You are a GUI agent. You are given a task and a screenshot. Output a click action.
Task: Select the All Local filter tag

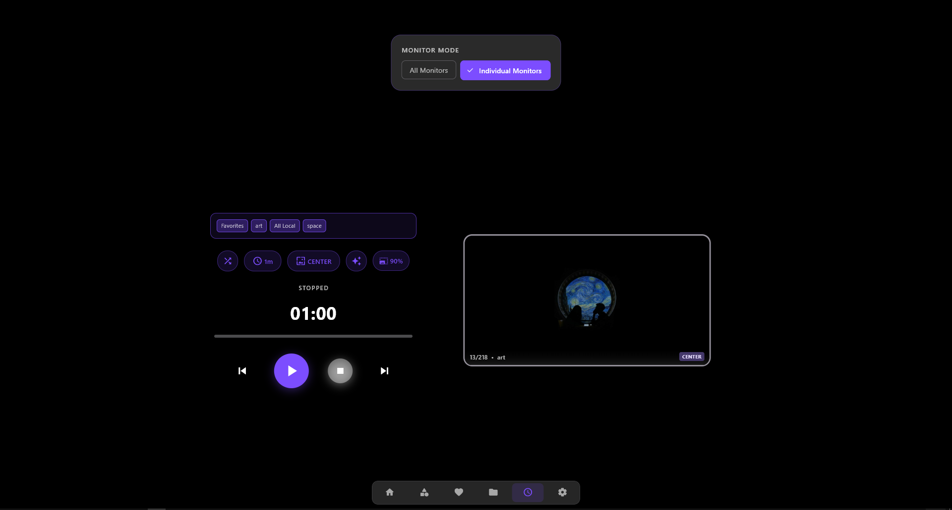[284, 226]
